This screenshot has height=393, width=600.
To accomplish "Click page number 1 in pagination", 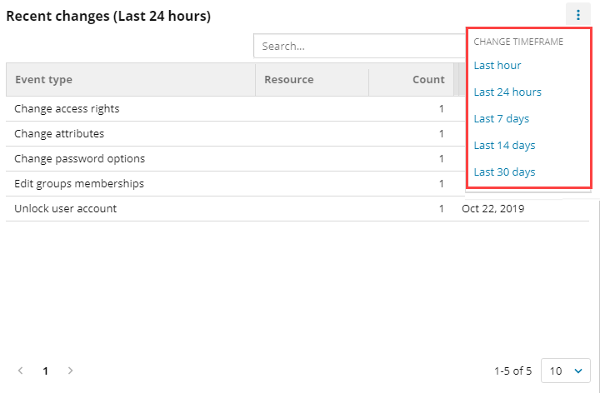I will 46,371.
